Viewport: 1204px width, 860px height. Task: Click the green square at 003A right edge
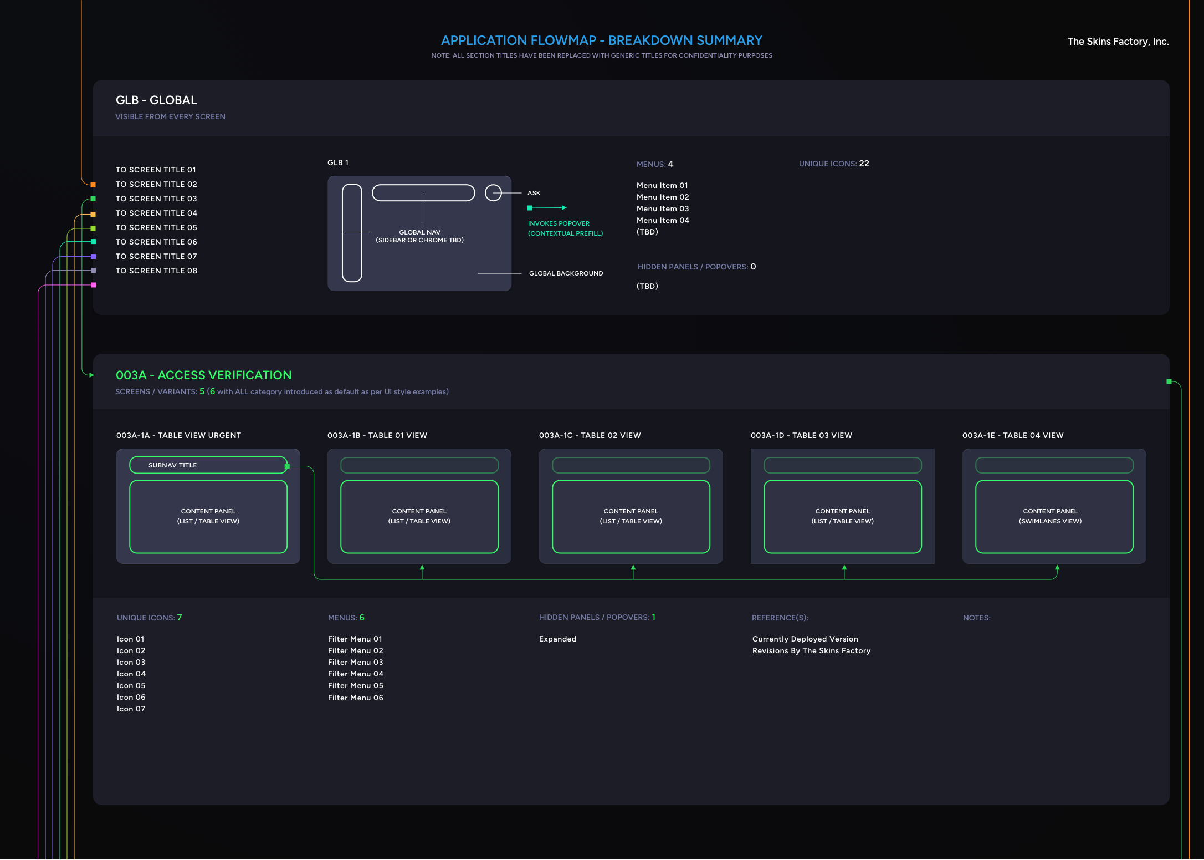tap(1169, 381)
